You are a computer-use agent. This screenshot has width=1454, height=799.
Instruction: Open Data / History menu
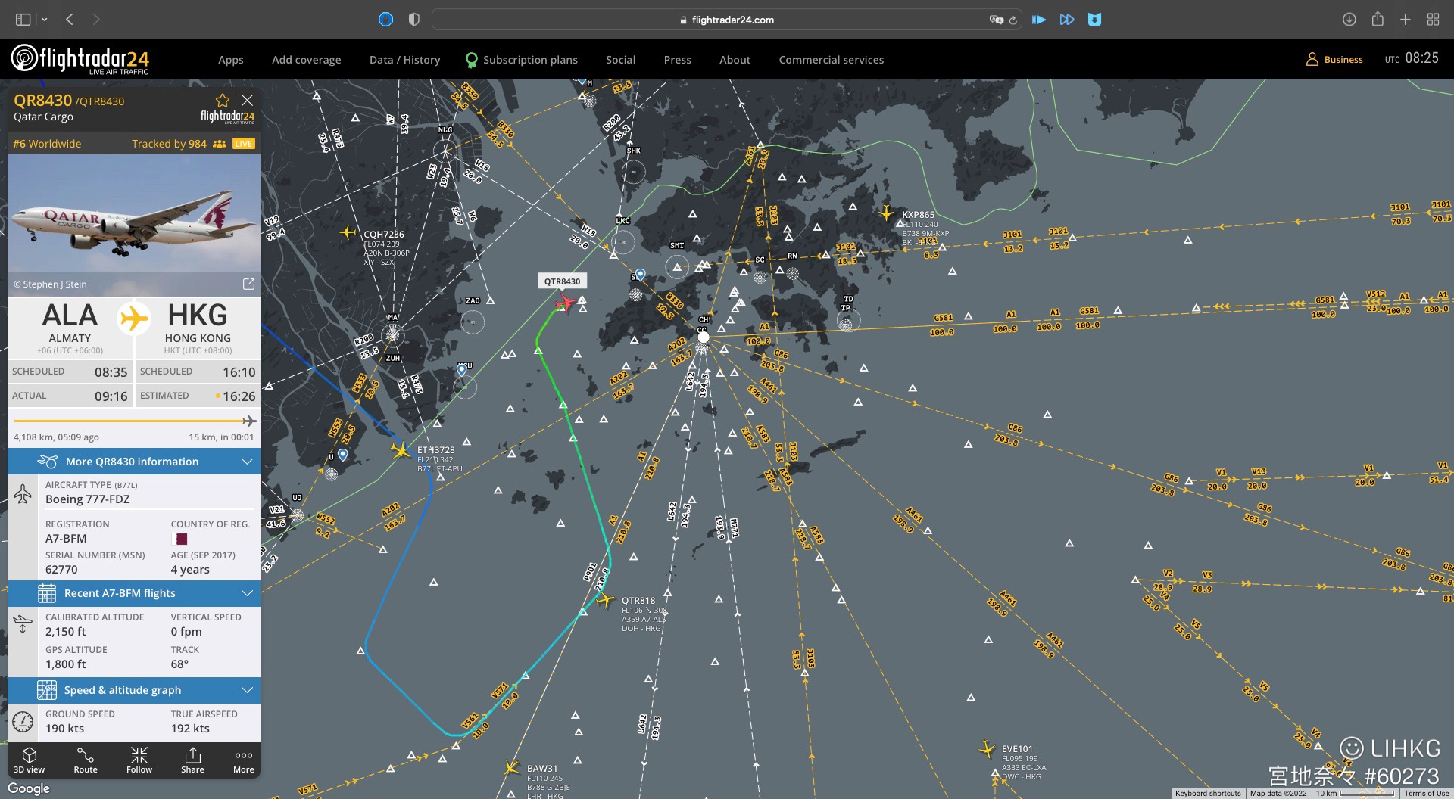[405, 60]
